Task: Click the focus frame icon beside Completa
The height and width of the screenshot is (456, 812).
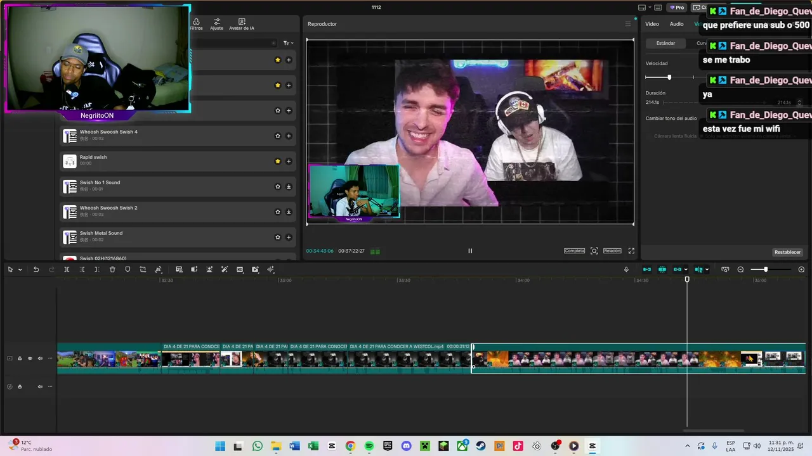Action: click(x=594, y=251)
